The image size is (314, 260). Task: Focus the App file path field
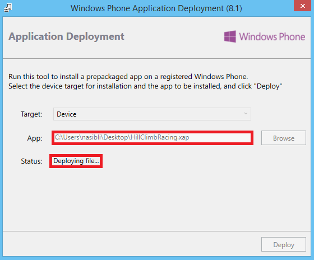(x=153, y=138)
